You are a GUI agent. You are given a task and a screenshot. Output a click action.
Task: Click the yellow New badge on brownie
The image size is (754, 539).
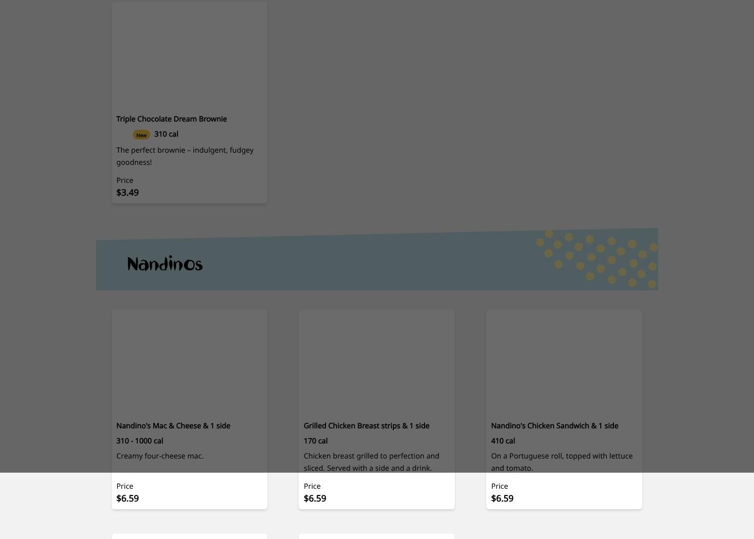[141, 135]
